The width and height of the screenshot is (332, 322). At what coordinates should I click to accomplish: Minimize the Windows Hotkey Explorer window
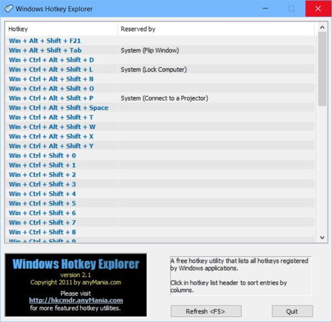point(265,8)
